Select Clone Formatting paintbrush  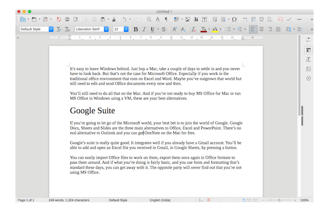pyautogui.click(x=114, y=20)
